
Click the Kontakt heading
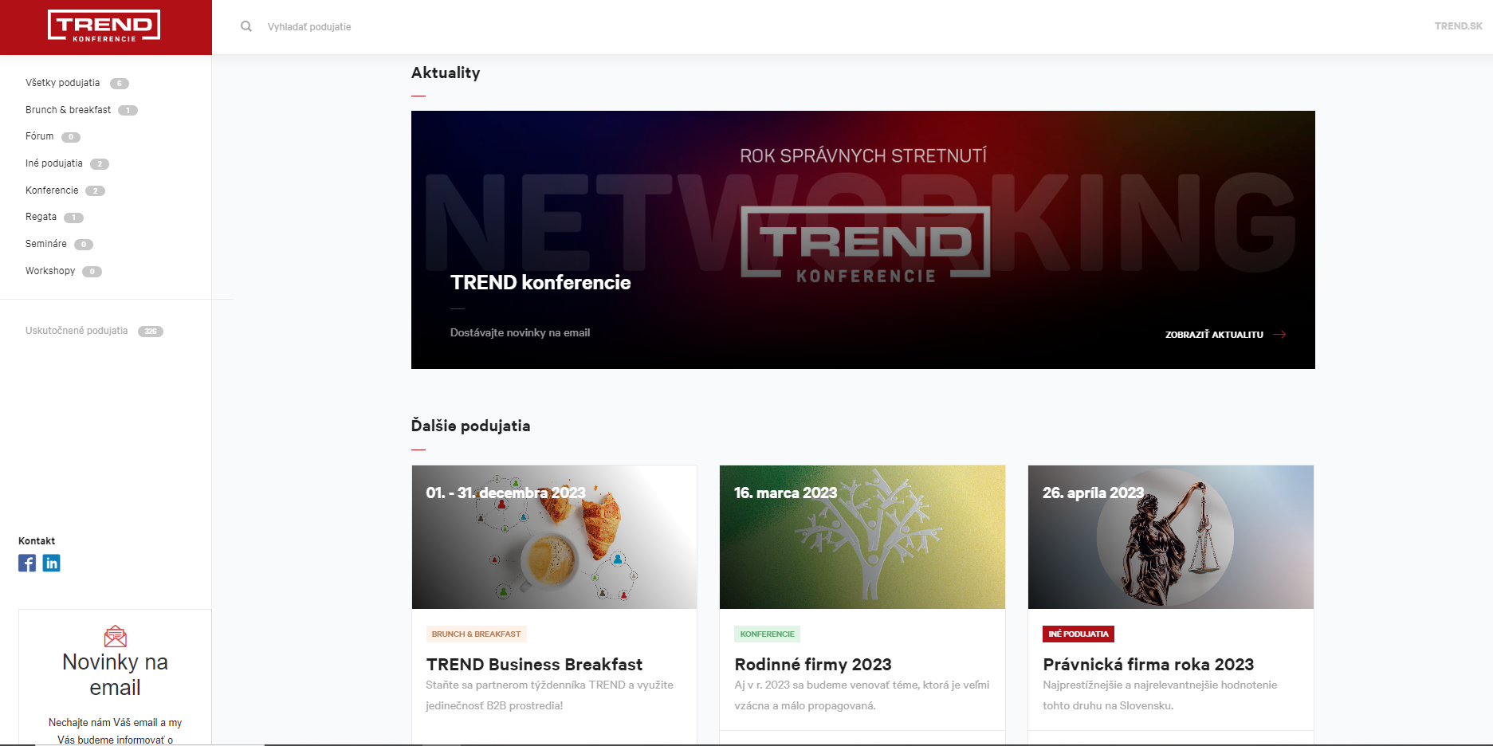click(x=37, y=541)
